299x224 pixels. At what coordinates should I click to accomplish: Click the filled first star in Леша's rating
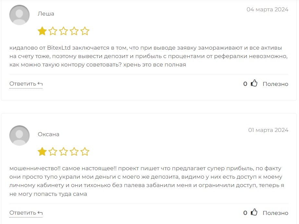click(x=42, y=31)
